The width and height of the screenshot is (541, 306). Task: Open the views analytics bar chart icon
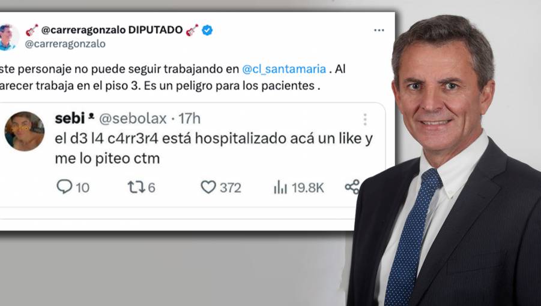click(x=280, y=187)
